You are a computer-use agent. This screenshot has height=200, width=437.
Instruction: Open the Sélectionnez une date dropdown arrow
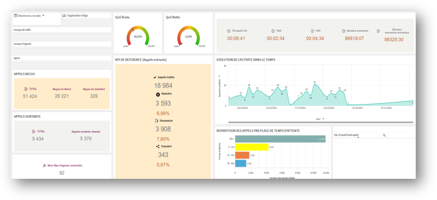pos(43,16)
